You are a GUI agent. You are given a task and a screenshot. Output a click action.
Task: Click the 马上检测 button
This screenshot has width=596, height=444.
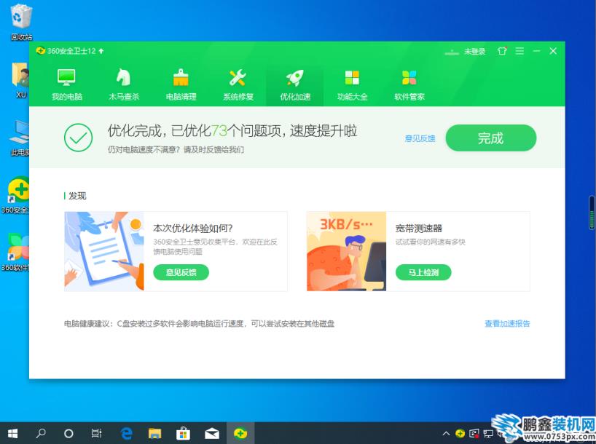tap(423, 272)
